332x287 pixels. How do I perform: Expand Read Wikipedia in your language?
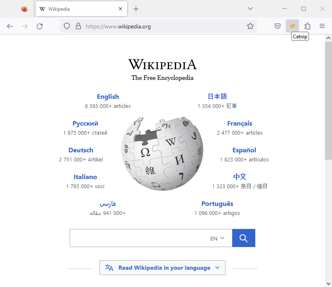[x=162, y=268]
